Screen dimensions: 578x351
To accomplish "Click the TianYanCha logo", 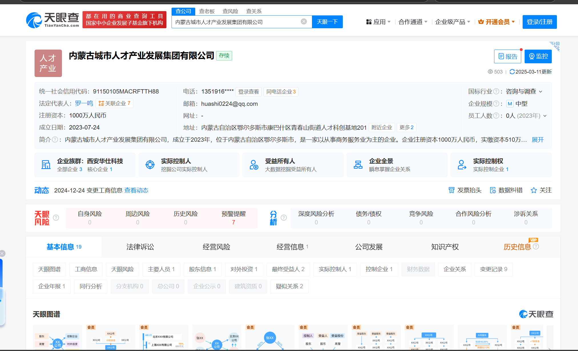I will (53, 20).
